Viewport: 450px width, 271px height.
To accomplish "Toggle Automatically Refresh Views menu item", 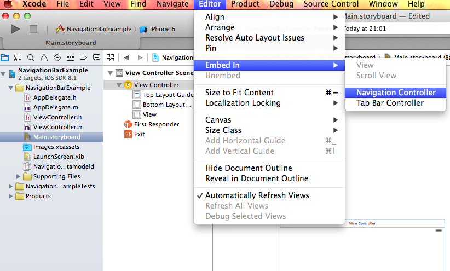I will tap(269, 195).
